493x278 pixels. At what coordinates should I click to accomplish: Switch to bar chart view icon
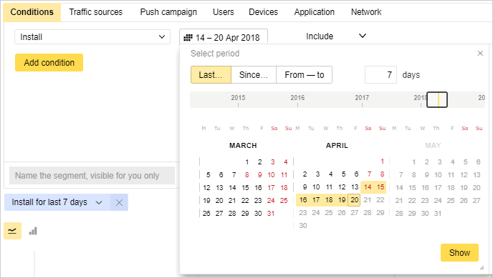click(x=33, y=231)
